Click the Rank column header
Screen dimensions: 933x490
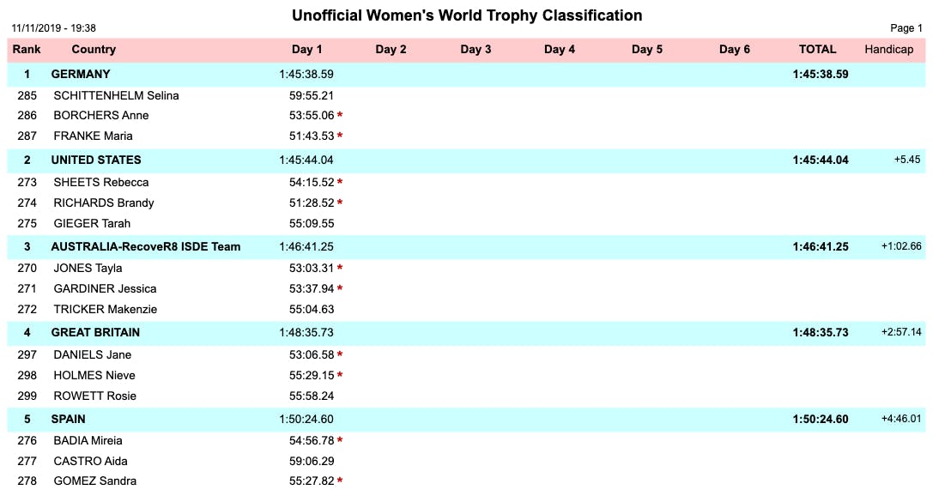(27, 50)
